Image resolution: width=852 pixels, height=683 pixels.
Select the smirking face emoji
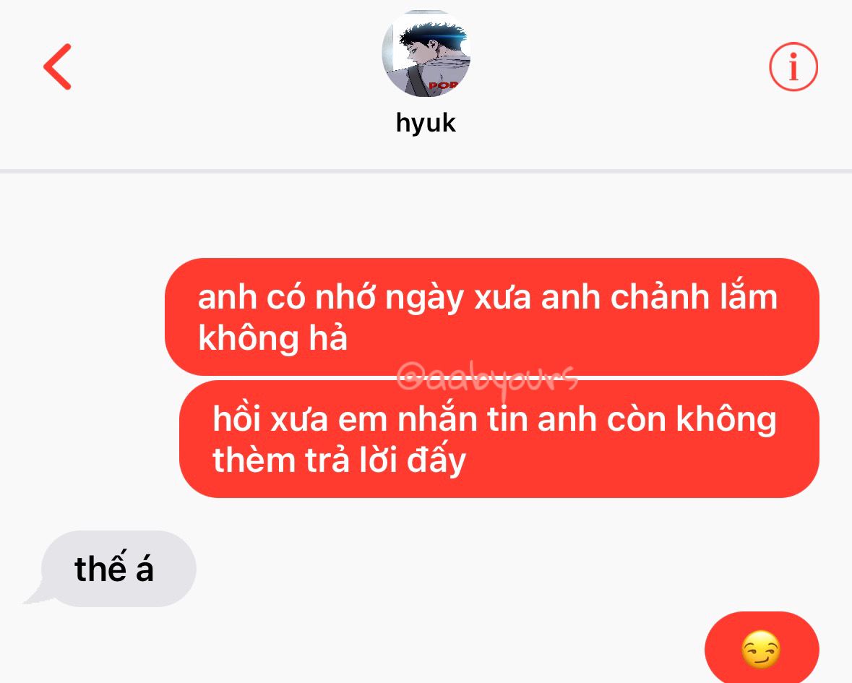(761, 649)
